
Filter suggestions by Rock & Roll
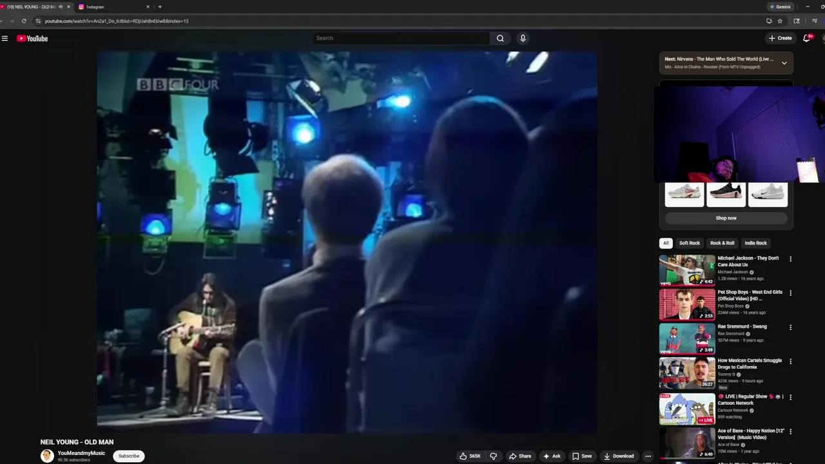(x=722, y=243)
